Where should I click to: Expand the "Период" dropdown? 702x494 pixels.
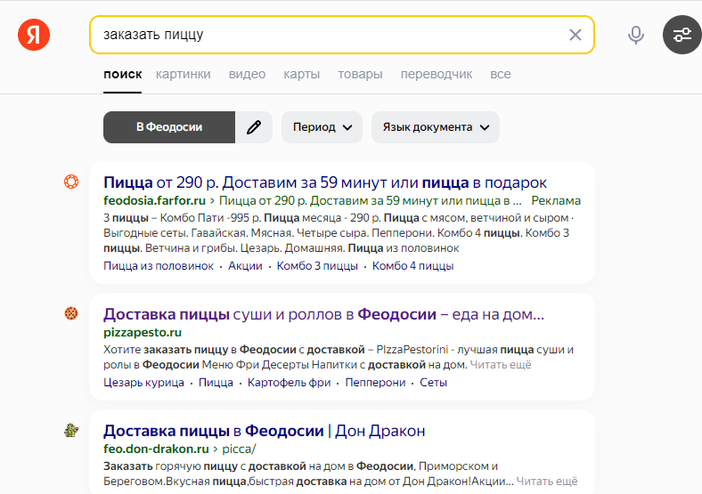(322, 127)
